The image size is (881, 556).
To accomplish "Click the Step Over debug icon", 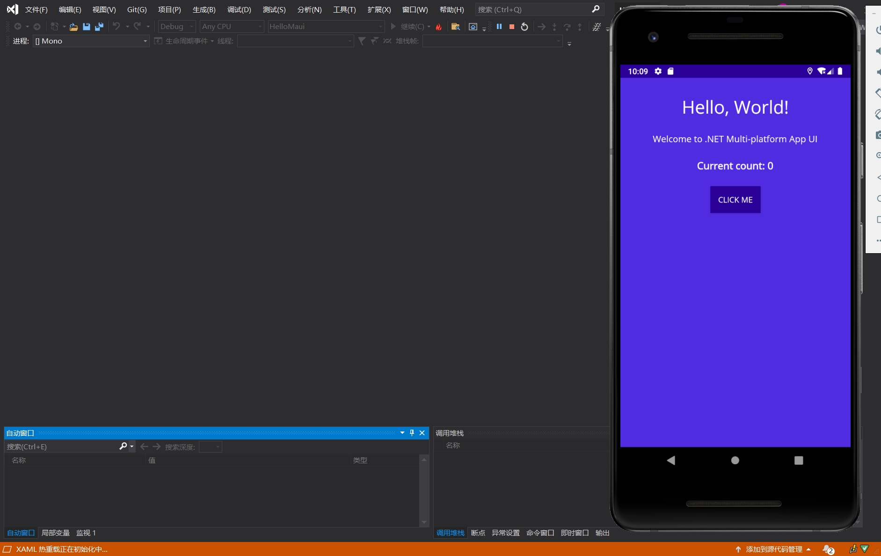I will tap(567, 27).
